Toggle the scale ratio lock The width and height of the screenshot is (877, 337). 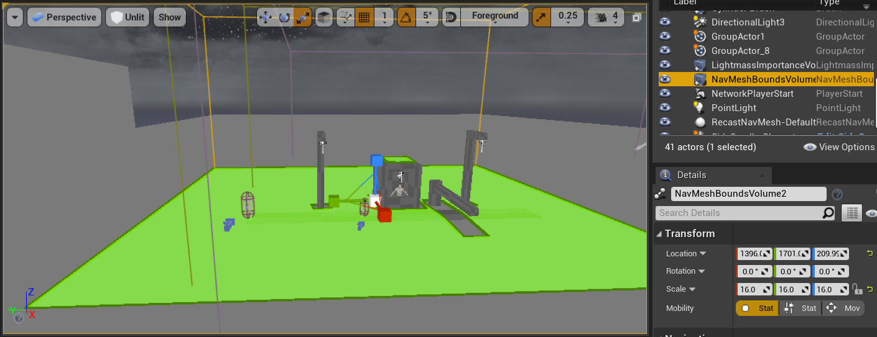tap(857, 289)
